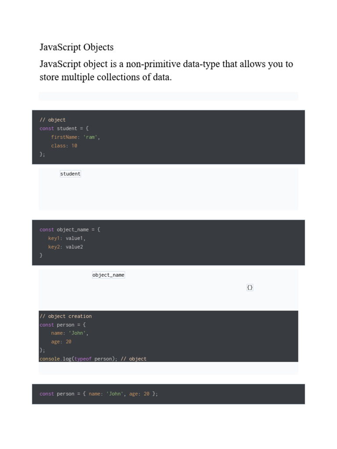The height and width of the screenshot is (449, 337).
Task: Click the inline "object_name" code tag
Action: point(108,275)
